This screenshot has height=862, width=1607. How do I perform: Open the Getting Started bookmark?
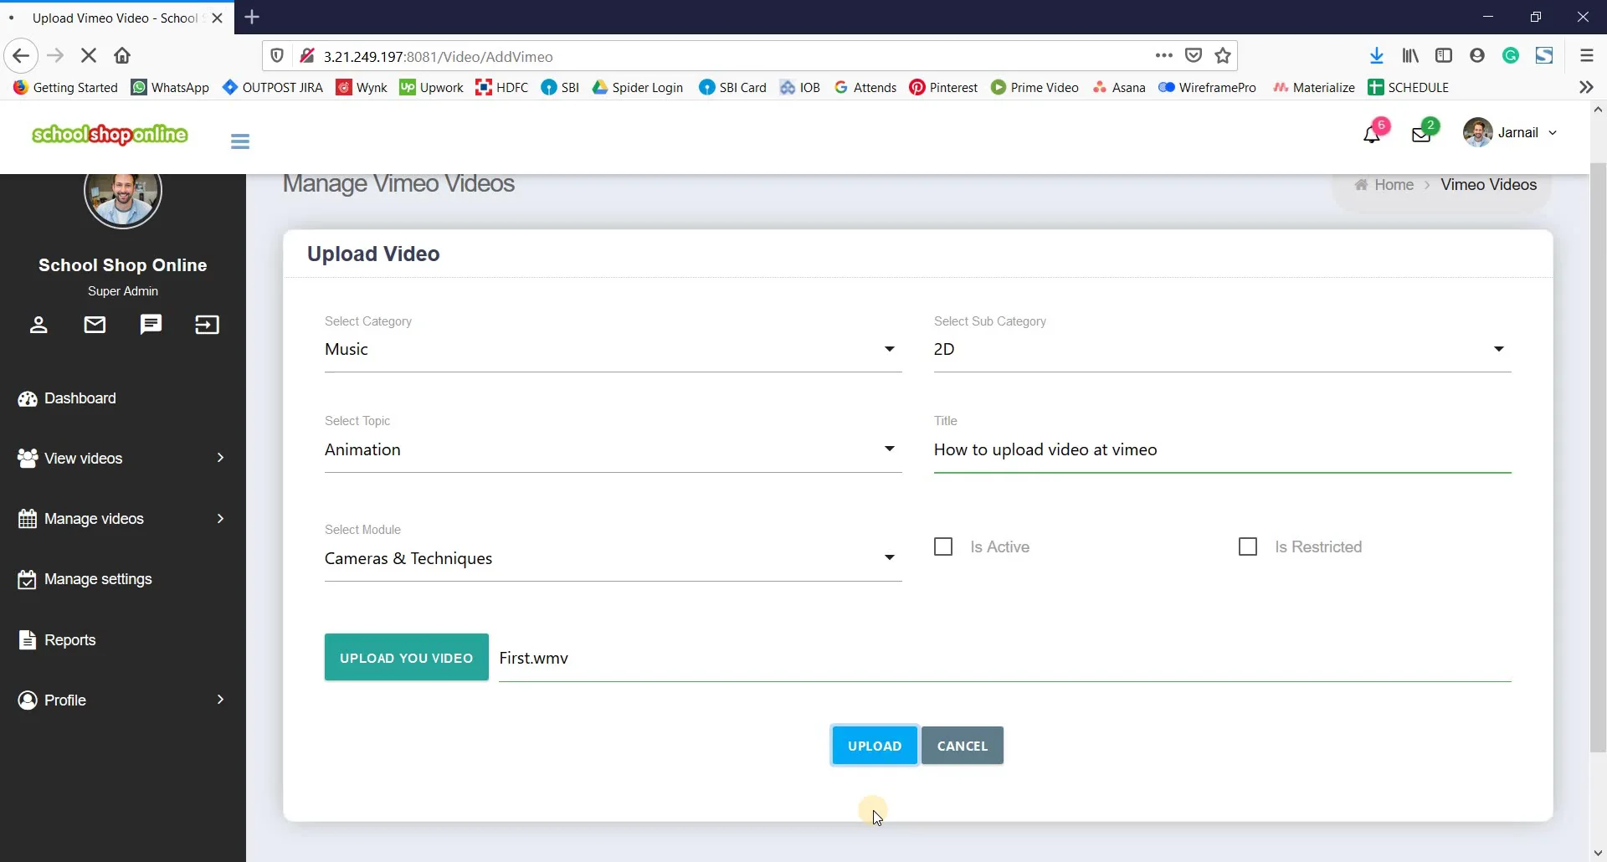click(65, 87)
